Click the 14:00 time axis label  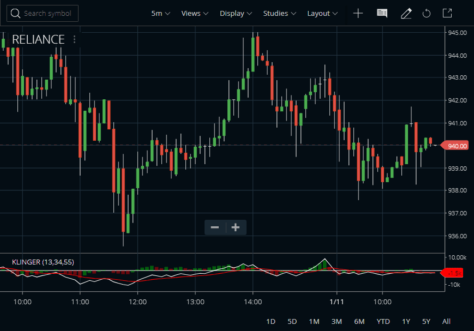[253, 302]
